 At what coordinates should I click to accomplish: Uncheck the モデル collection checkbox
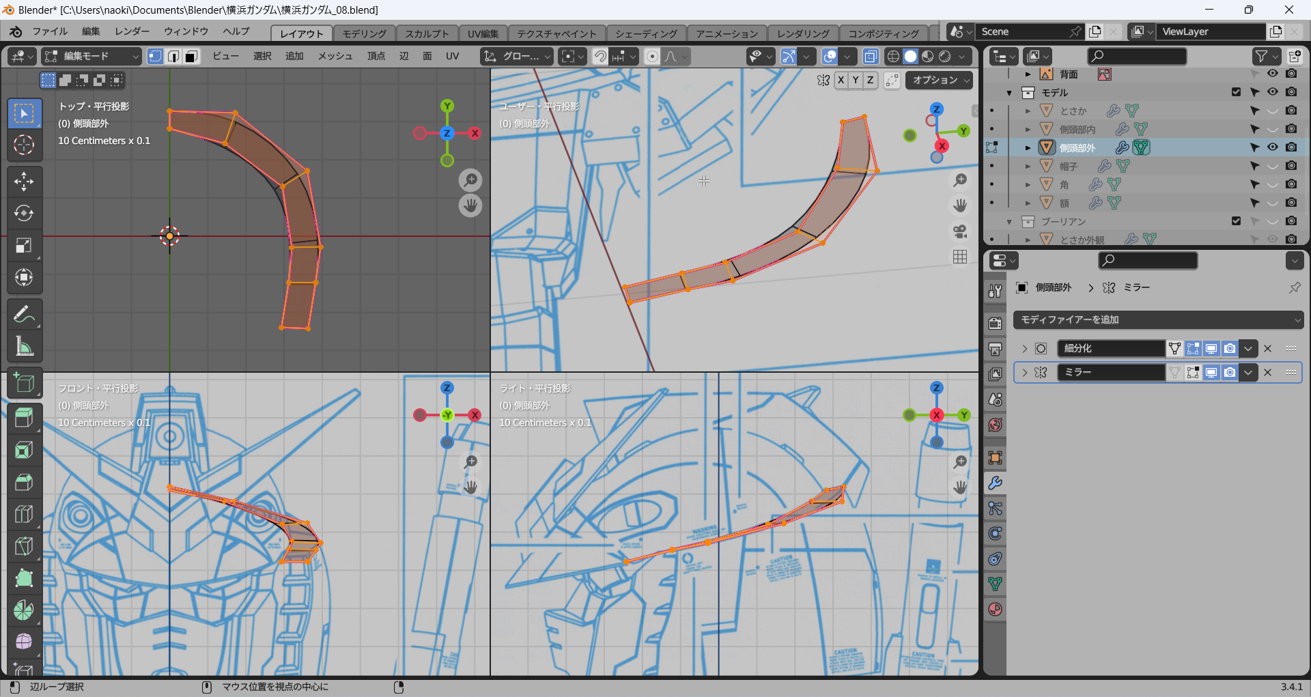point(1236,92)
